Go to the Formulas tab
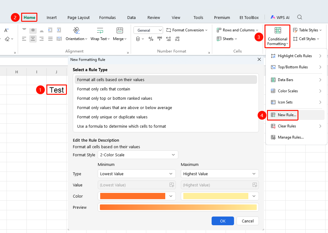328x233 pixels. (x=108, y=17)
